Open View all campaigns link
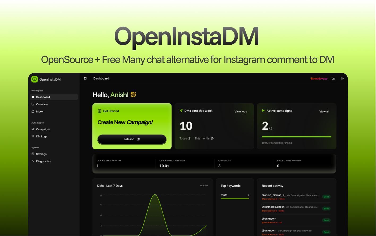The image size is (376, 236). pos(324,112)
